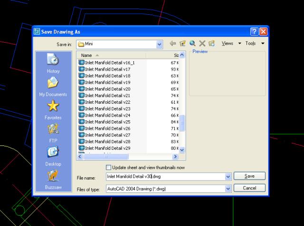Open the FTP locations shortcut
This screenshot has height=226, width=304.
(53, 133)
